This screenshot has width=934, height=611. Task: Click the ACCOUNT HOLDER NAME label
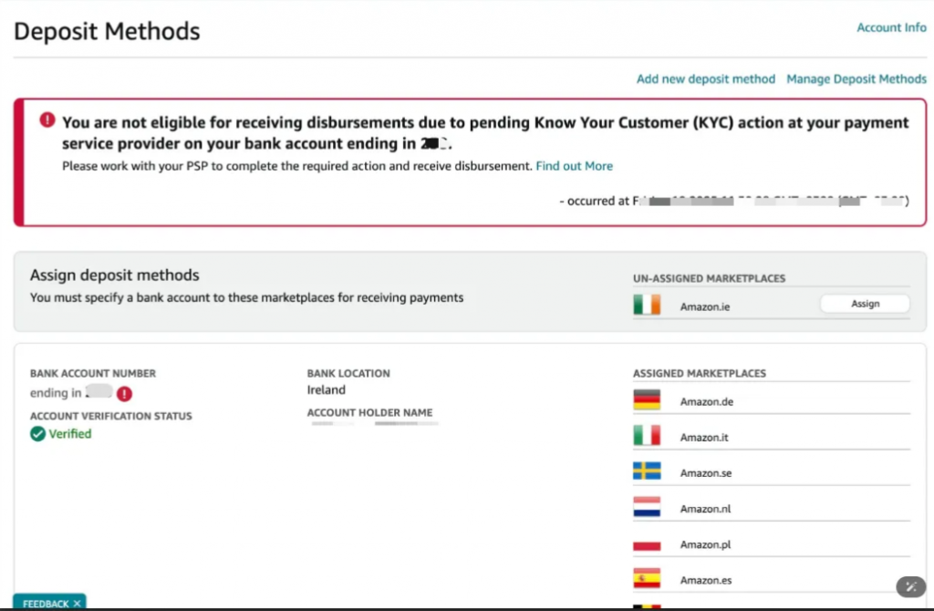370,412
